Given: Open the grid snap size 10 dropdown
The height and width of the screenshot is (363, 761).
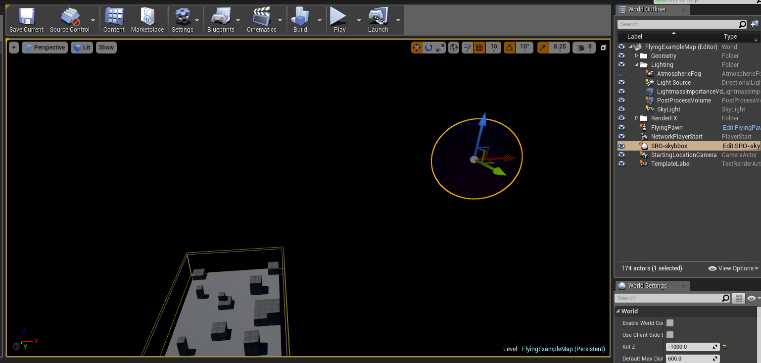Looking at the screenshot, I should [493, 48].
